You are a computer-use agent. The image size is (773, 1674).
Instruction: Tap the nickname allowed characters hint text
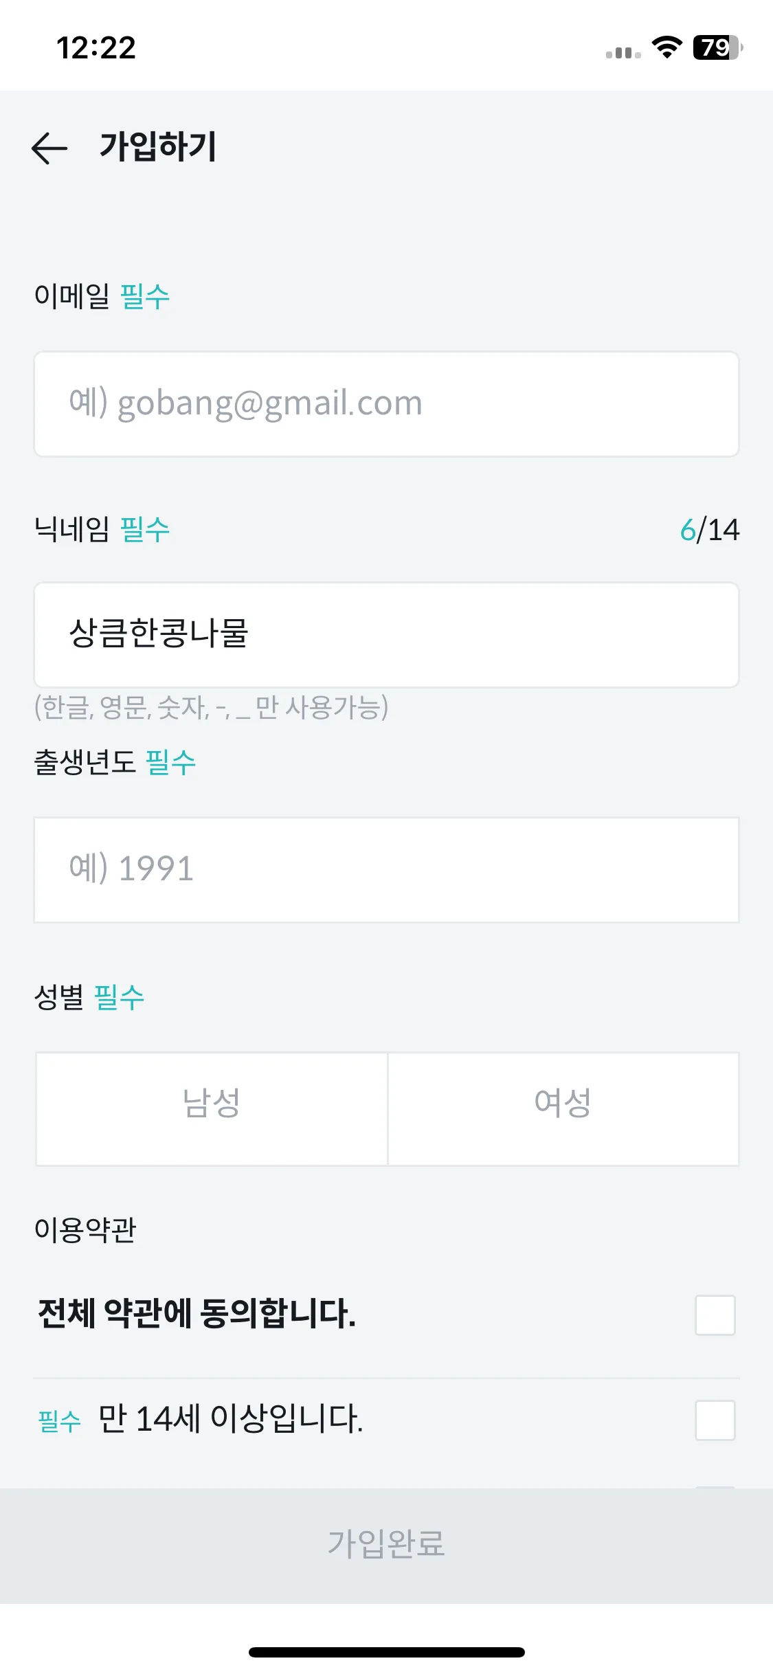(212, 707)
